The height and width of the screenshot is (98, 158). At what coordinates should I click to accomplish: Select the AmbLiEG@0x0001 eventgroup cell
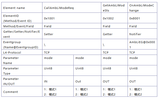pos(142,44)
